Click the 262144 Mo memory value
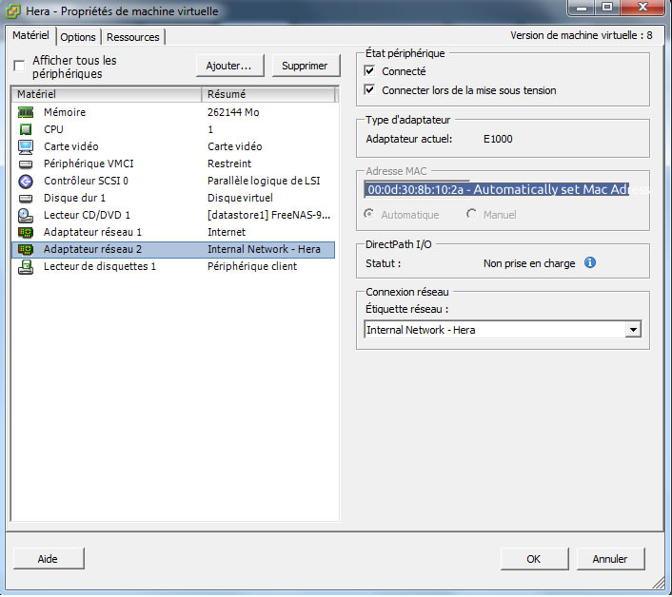Image resolution: width=672 pixels, height=597 pixels. (x=233, y=112)
